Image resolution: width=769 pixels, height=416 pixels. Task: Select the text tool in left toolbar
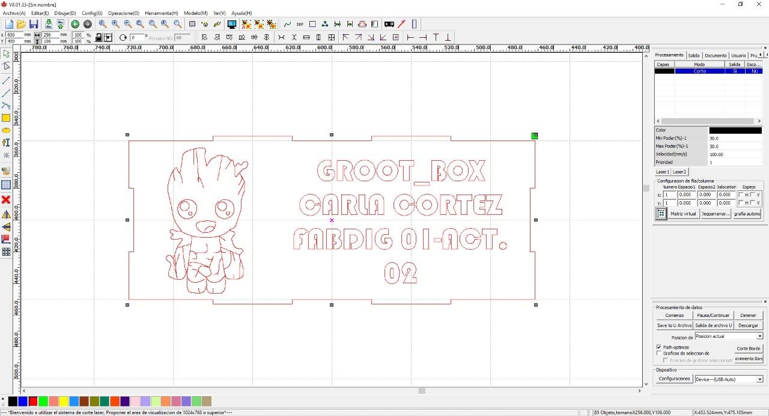6,143
